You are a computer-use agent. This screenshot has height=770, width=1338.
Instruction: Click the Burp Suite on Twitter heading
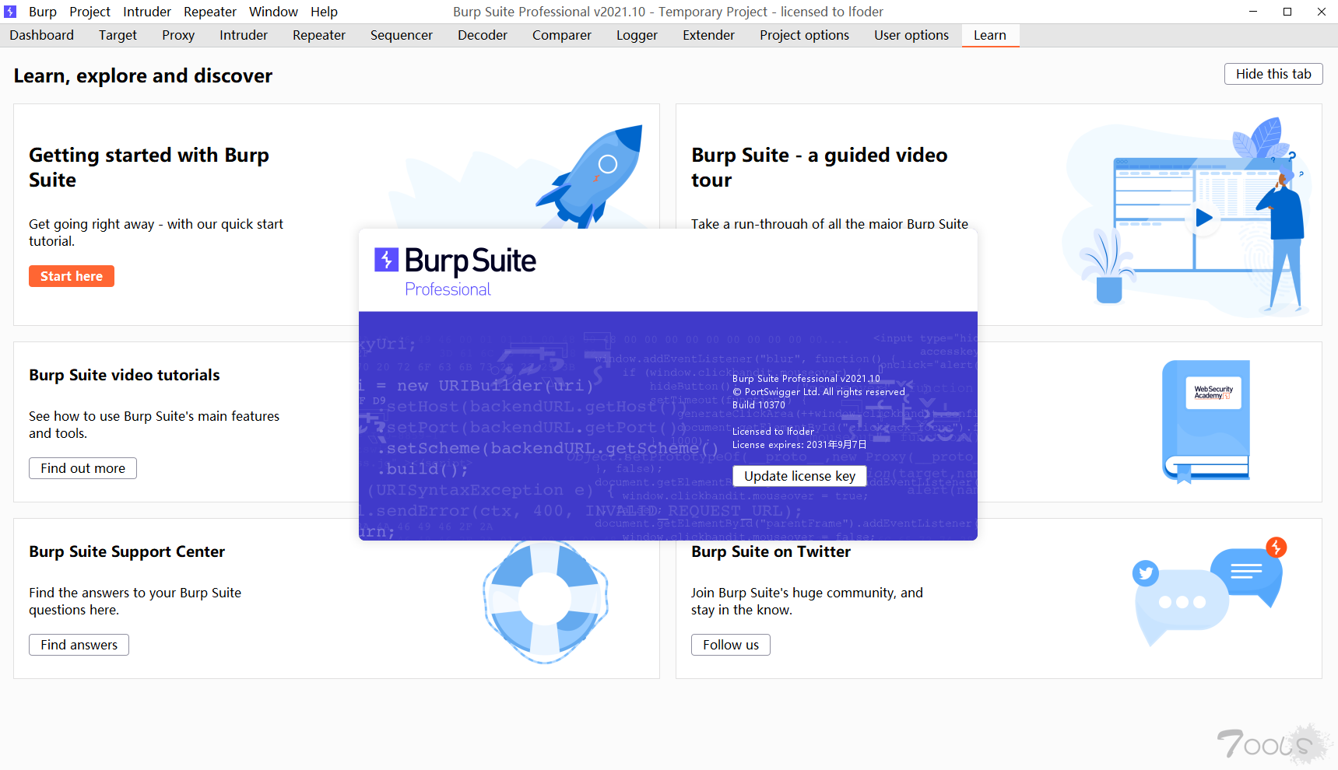click(x=771, y=551)
